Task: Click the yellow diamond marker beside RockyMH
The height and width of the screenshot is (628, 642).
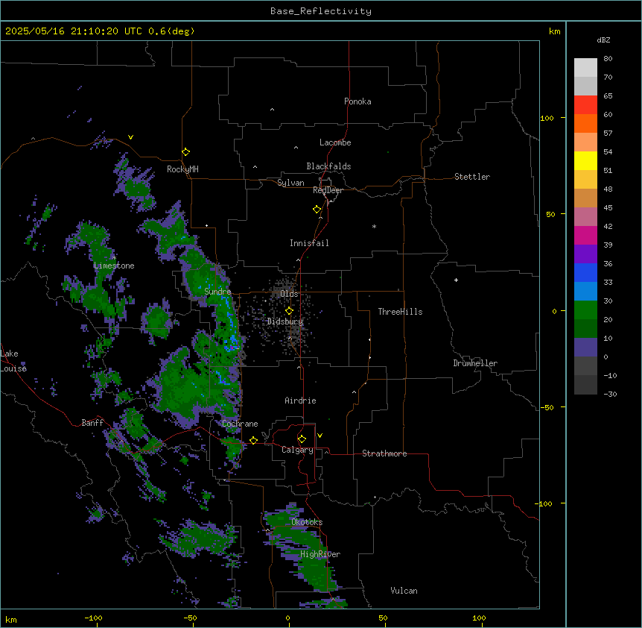Action: (185, 152)
